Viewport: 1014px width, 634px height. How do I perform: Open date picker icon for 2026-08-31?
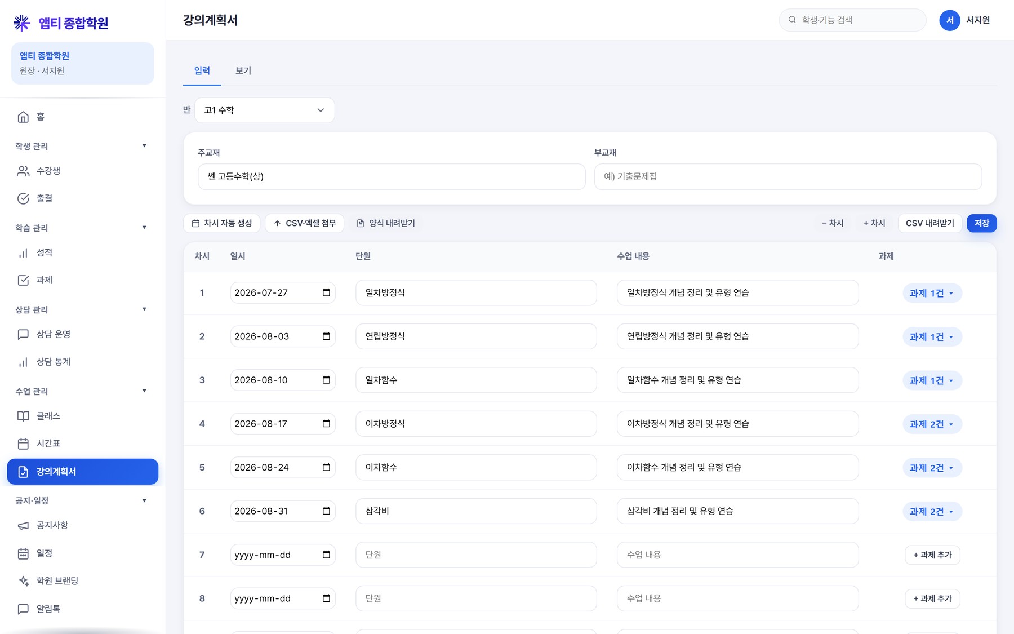click(326, 511)
